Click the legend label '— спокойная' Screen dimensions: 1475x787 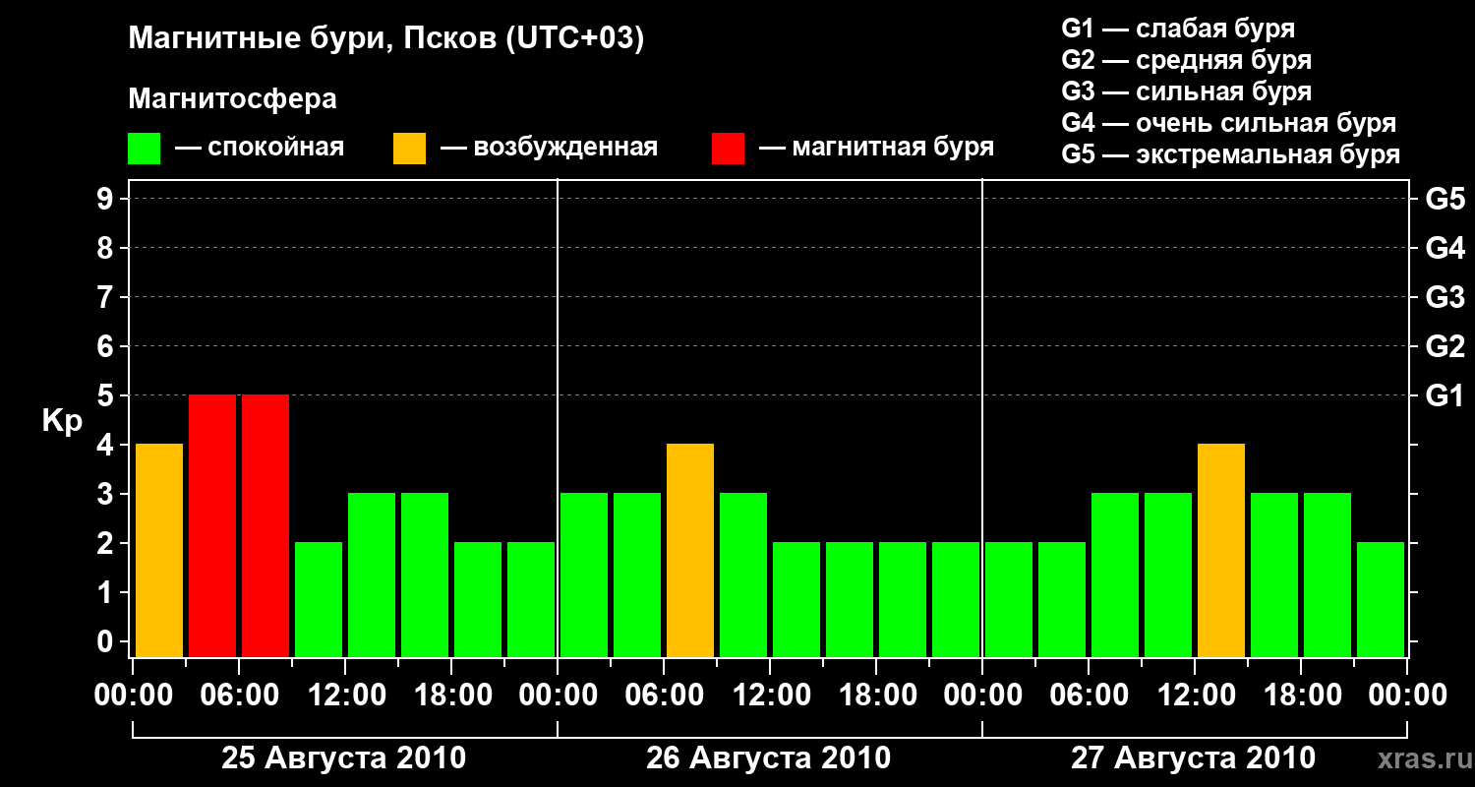point(260,149)
